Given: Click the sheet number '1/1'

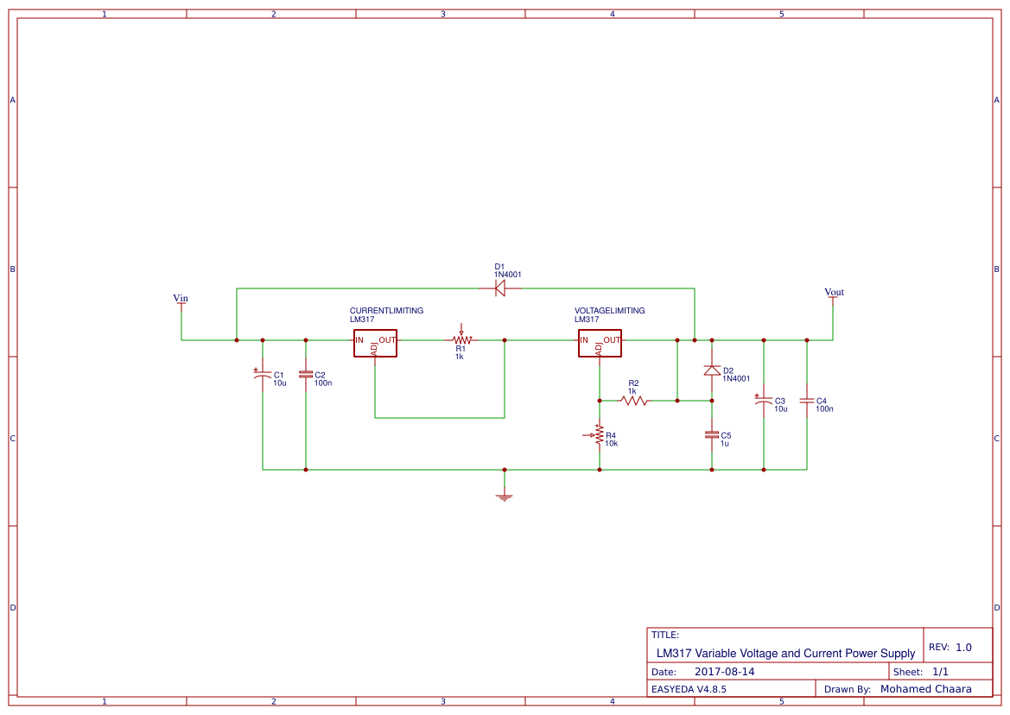Looking at the screenshot, I should click(940, 671).
